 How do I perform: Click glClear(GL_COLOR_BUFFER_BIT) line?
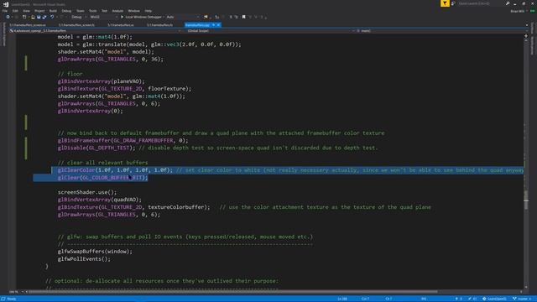pyautogui.click(x=102, y=178)
